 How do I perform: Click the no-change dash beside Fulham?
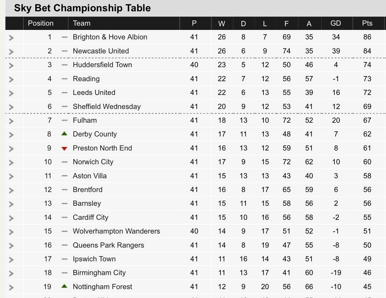point(64,120)
